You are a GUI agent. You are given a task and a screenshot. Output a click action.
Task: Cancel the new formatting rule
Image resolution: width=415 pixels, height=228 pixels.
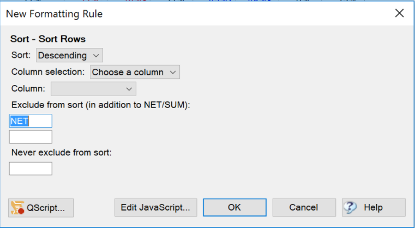(x=304, y=208)
